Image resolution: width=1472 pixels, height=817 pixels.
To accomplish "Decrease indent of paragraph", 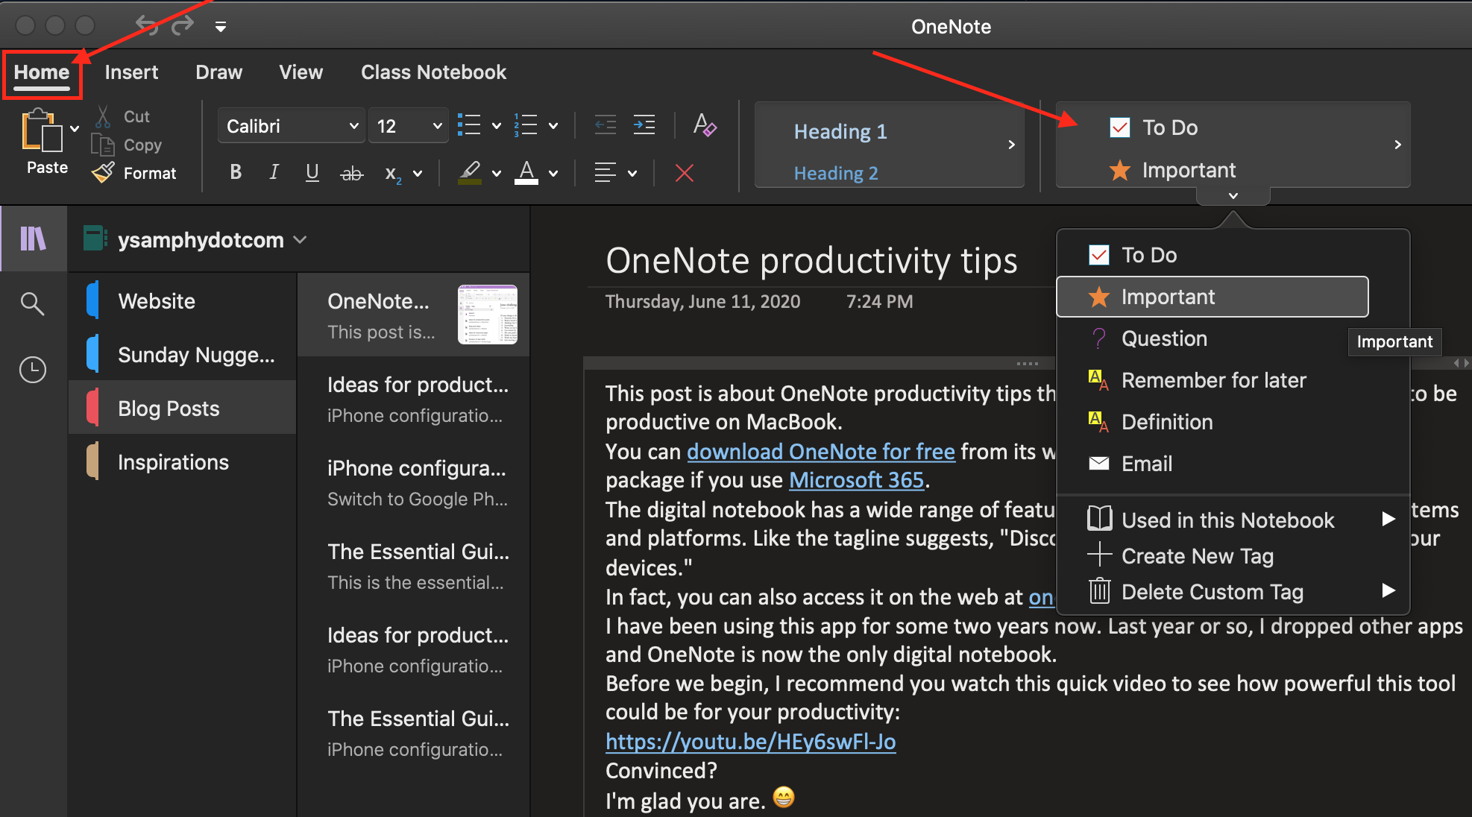I will coord(606,125).
